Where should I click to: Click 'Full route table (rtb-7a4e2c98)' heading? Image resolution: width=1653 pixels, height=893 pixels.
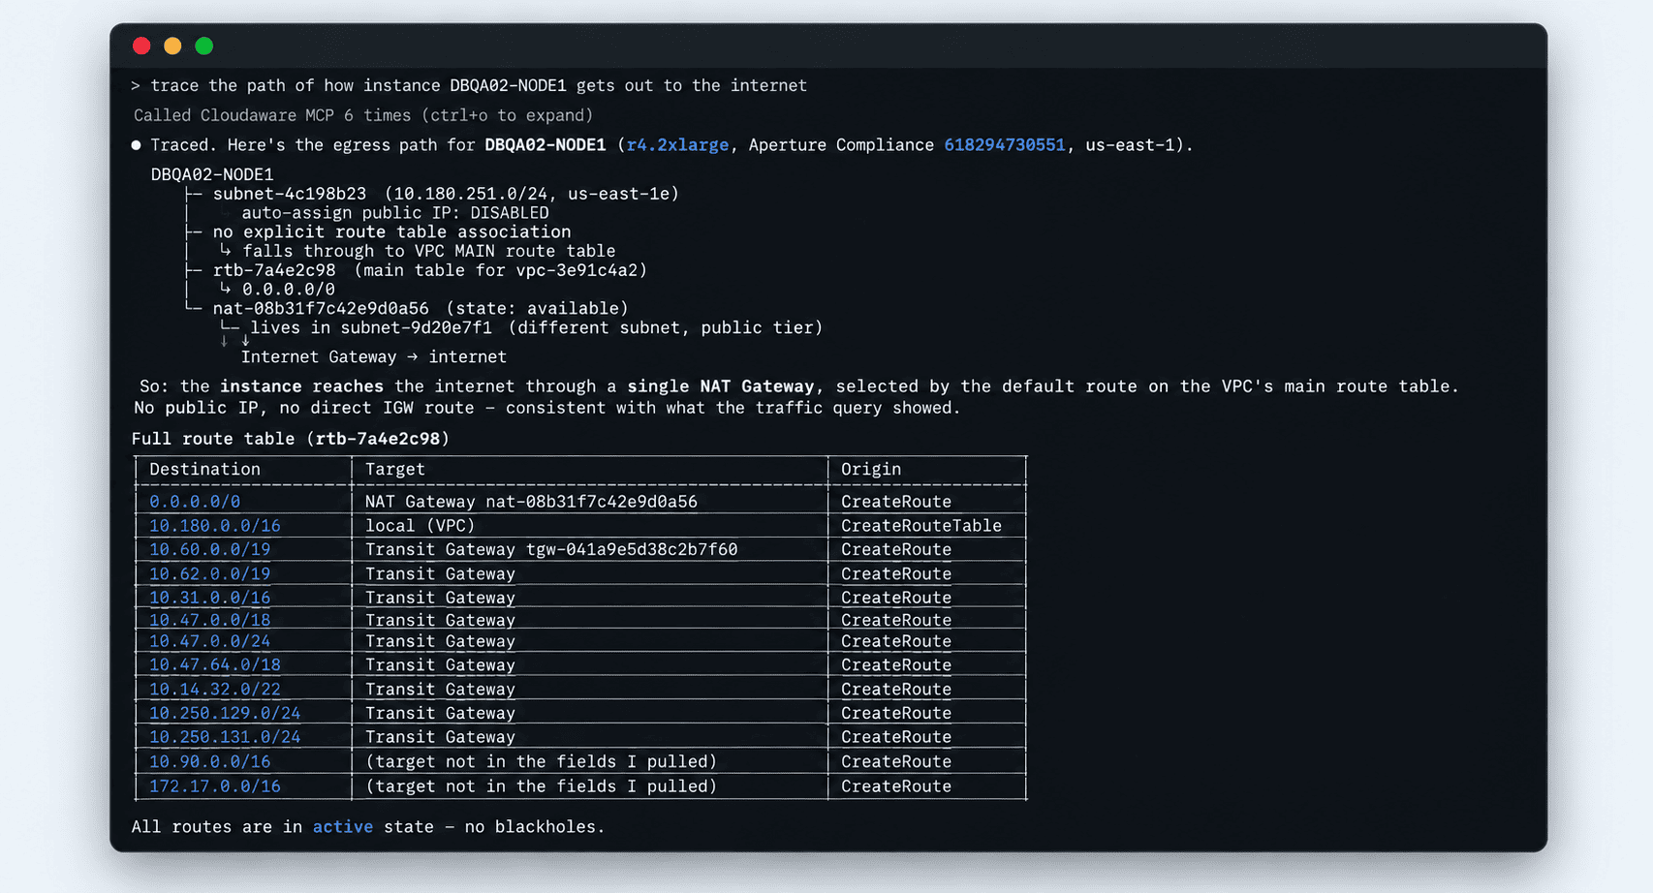pos(291,439)
